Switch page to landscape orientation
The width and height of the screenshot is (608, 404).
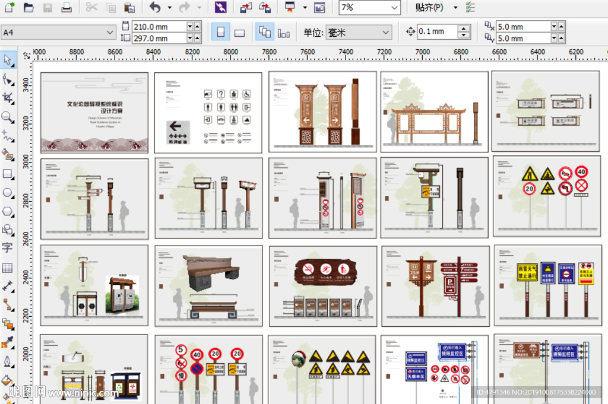coord(240,32)
